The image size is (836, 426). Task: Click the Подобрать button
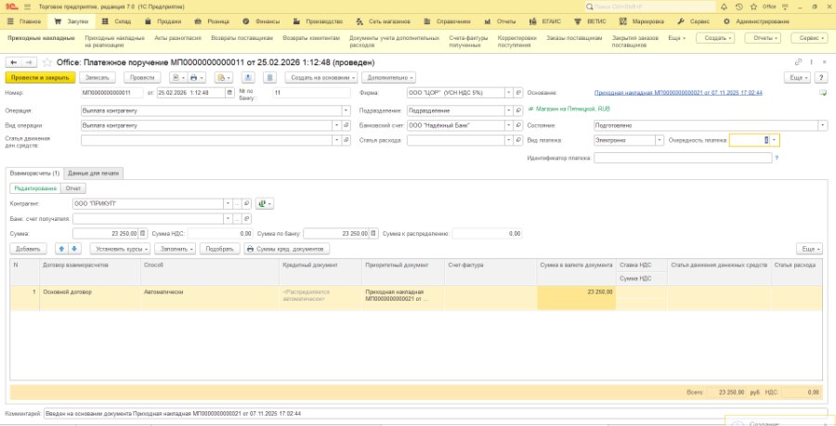click(219, 249)
